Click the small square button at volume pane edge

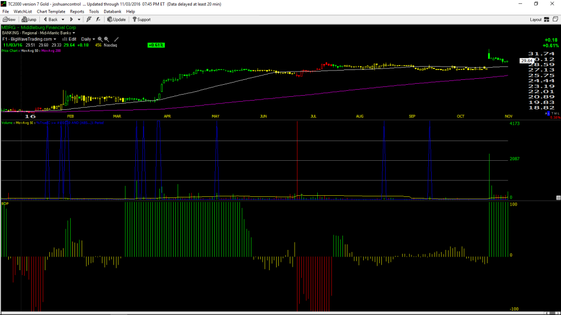click(558, 197)
